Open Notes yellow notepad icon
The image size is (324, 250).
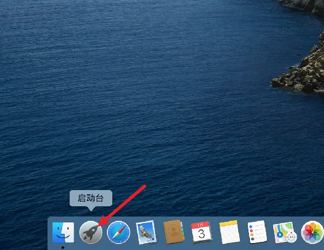(229, 232)
